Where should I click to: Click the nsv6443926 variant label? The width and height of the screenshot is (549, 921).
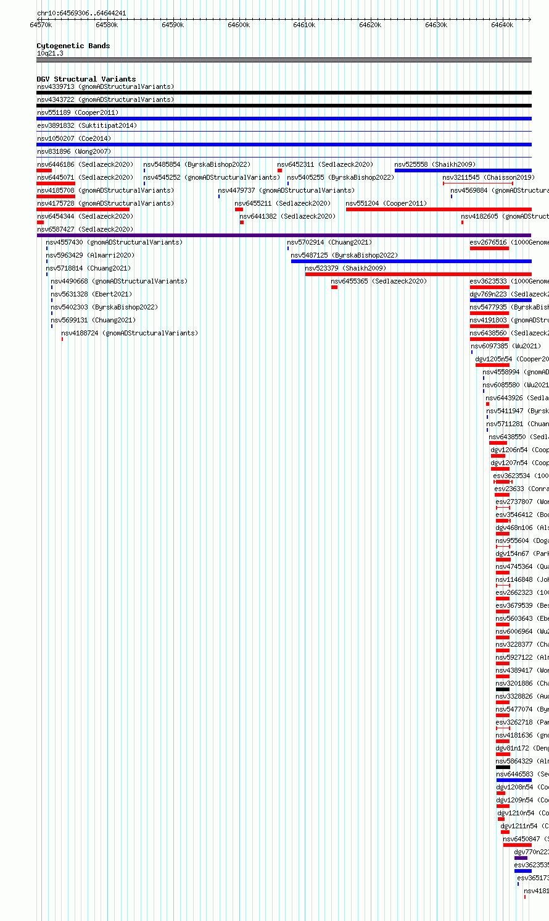coord(518,398)
